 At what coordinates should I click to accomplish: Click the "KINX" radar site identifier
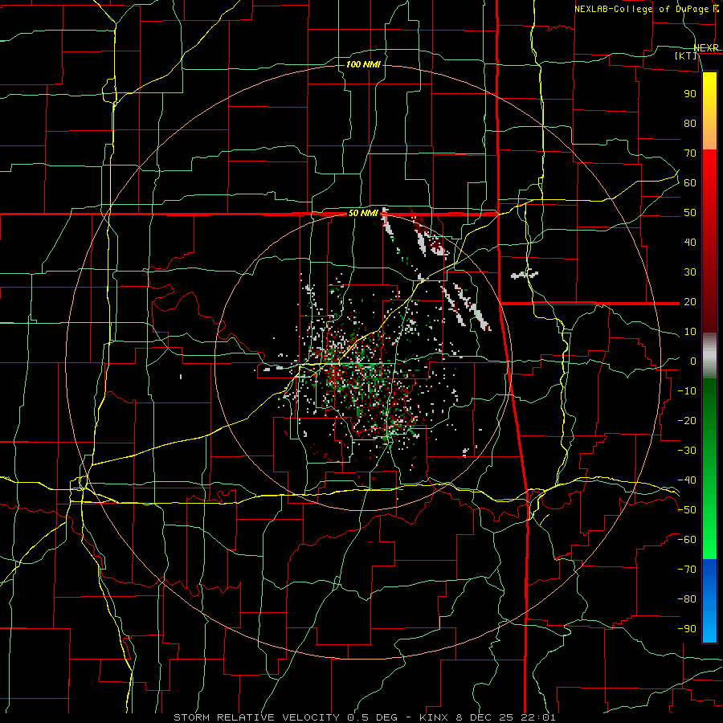click(436, 717)
